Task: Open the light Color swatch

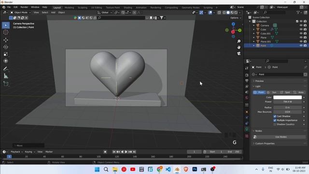Action: tap(287, 98)
